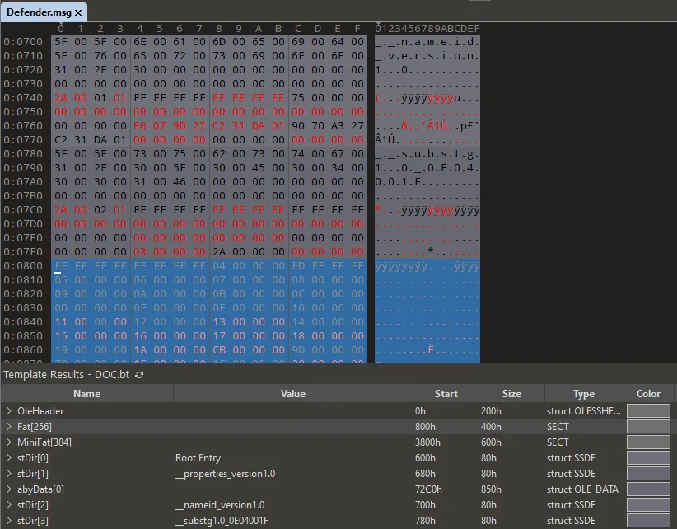Image resolution: width=677 pixels, height=529 pixels.
Task: Expand stDir[1] __properties_version1.0
Action: [x=8, y=474]
